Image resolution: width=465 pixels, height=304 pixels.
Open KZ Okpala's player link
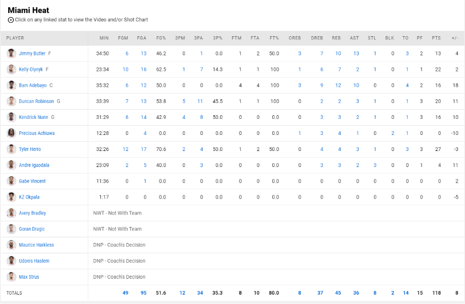click(x=29, y=197)
